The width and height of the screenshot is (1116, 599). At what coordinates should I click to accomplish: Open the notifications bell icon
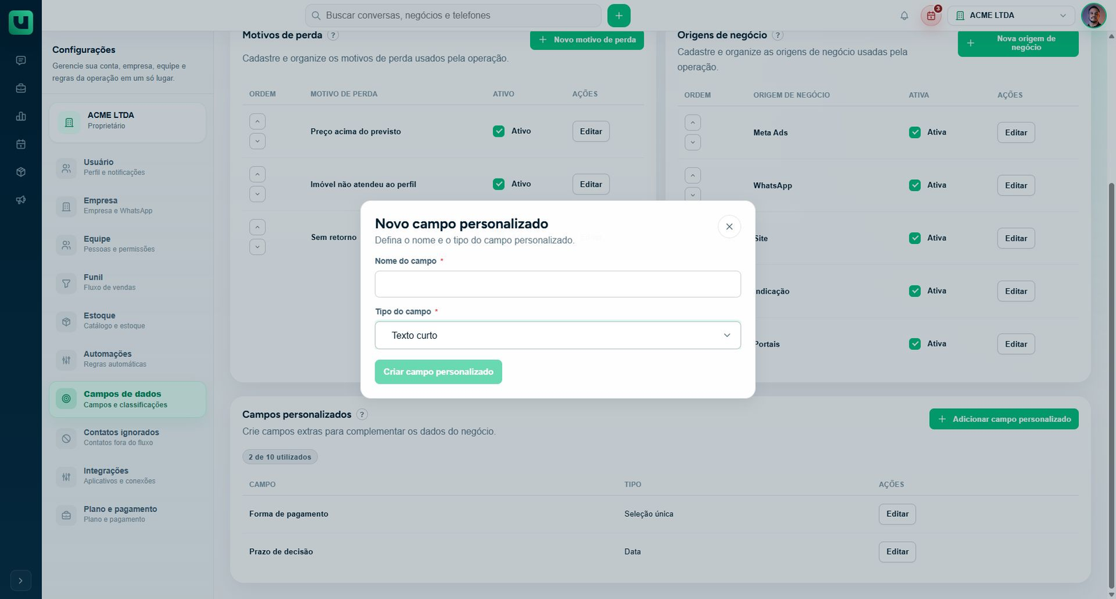click(904, 15)
